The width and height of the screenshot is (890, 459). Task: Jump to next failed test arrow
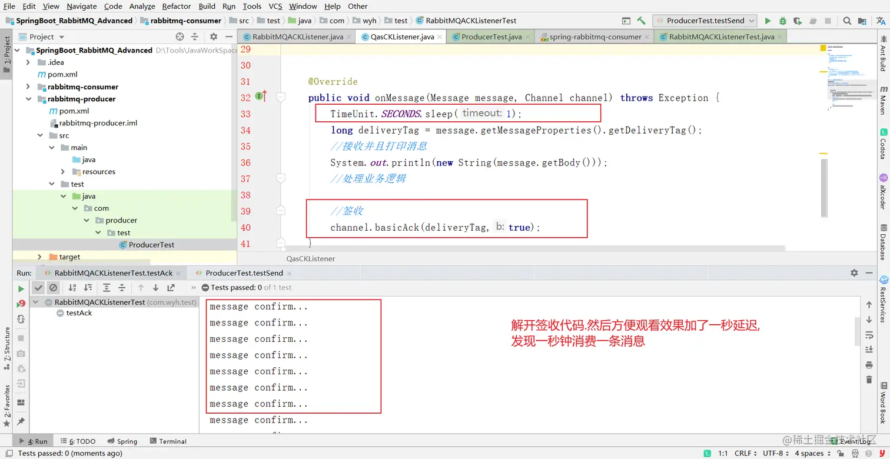(x=155, y=288)
